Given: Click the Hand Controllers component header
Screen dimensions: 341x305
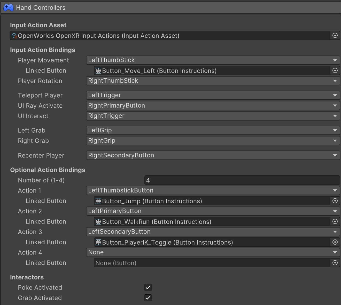Looking at the screenshot, I should coord(171,7).
